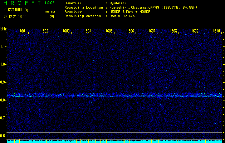225x143 pixels.
Task: Select the 1605 time tick label
Action: (109, 31)
